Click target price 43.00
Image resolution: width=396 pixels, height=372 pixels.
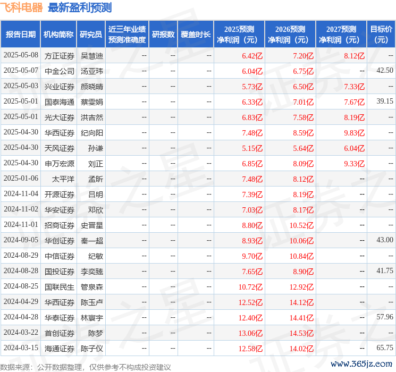pyautogui.click(x=385, y=240)
